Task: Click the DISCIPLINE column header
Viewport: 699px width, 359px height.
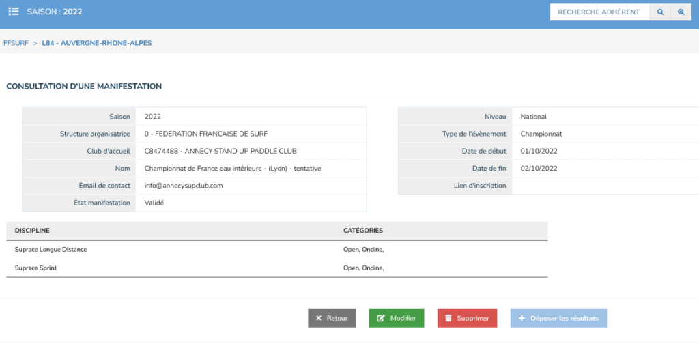Action: point(32,231)
